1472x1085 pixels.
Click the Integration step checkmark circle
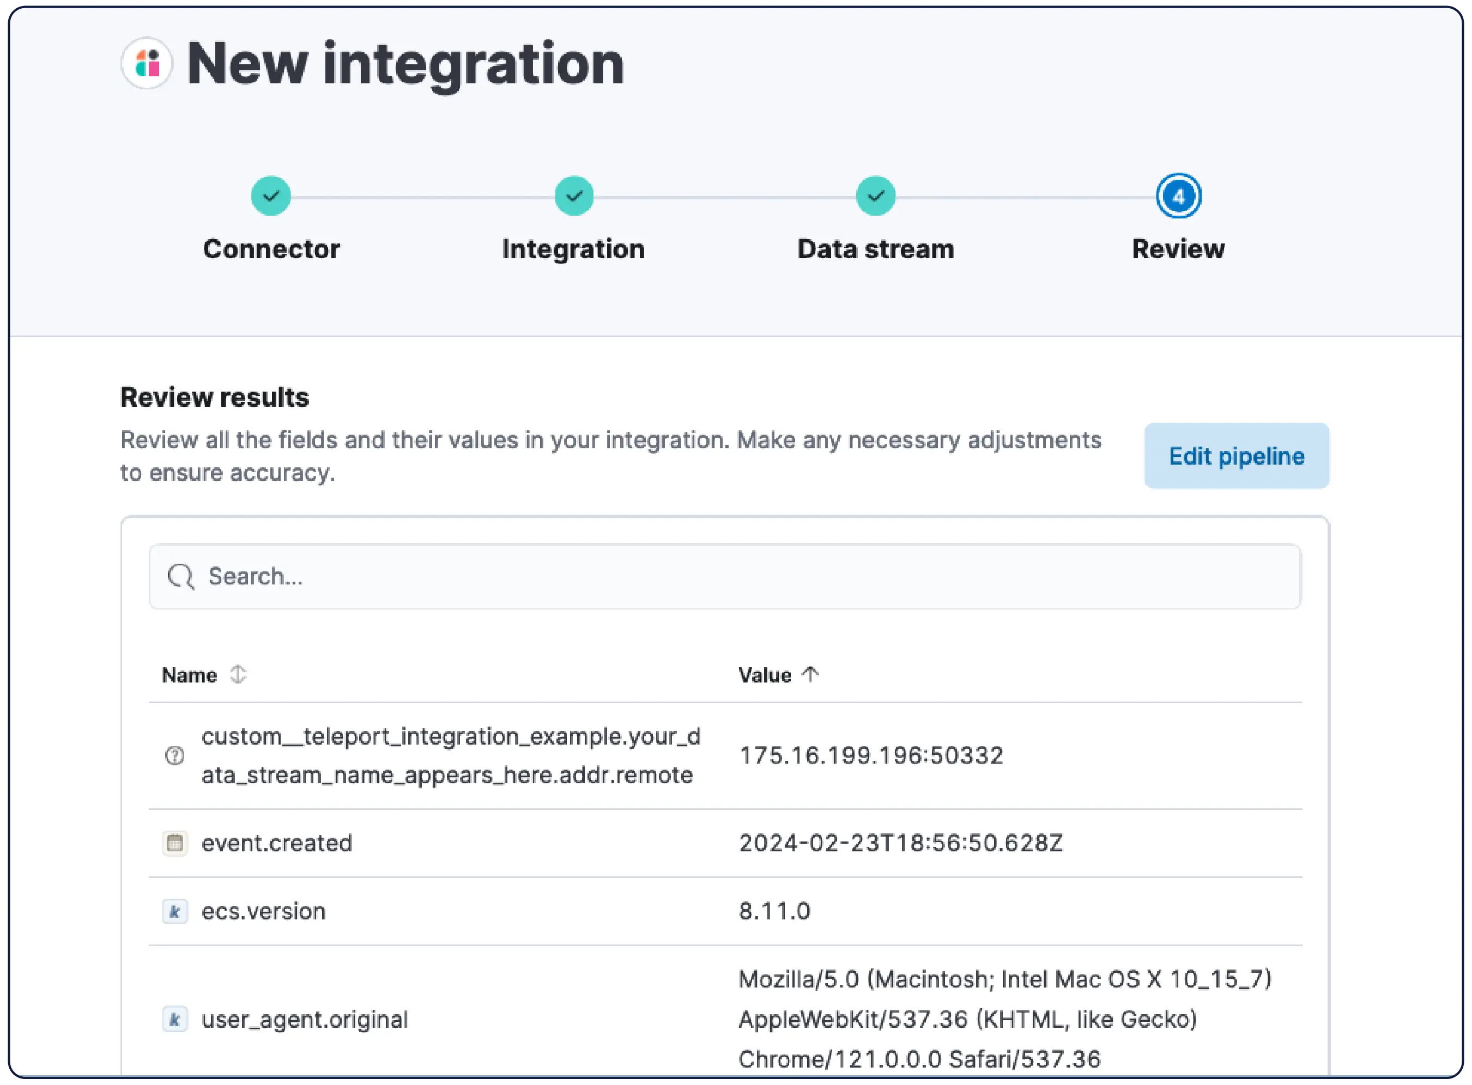pyautogui.click(x=575, y=197)
